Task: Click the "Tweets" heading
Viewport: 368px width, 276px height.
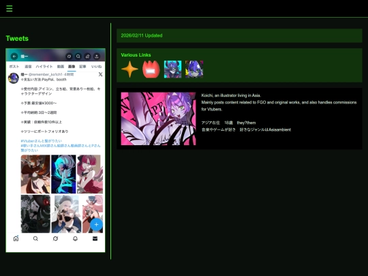Action: 17,38
